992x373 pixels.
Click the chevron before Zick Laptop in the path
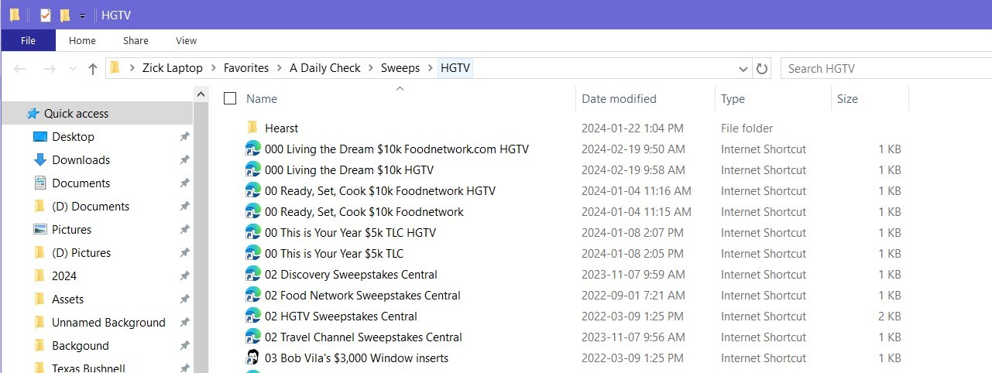coord(132,68)
